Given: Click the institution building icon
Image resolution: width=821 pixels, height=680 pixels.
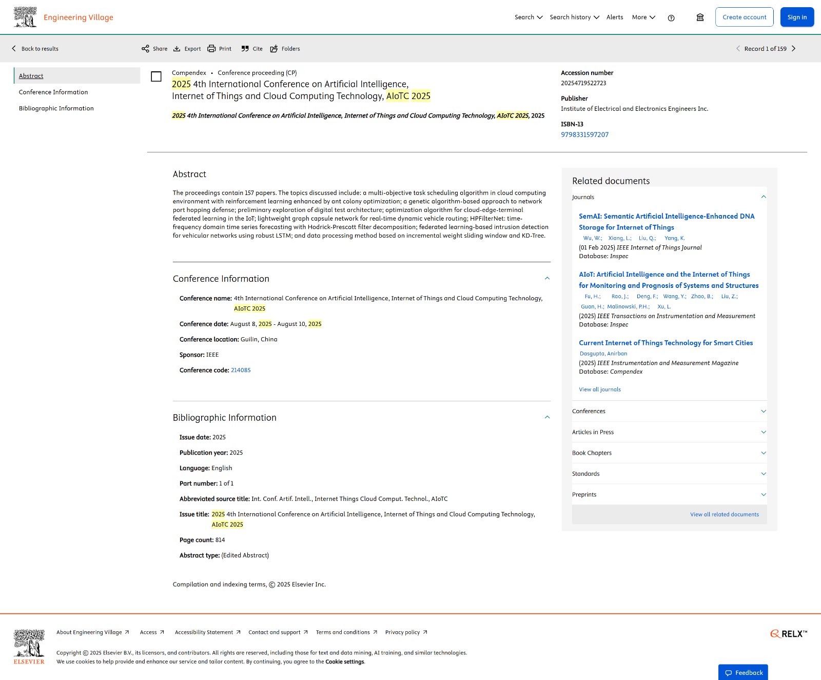Looking at the screenshot, I should click(700, 17).
